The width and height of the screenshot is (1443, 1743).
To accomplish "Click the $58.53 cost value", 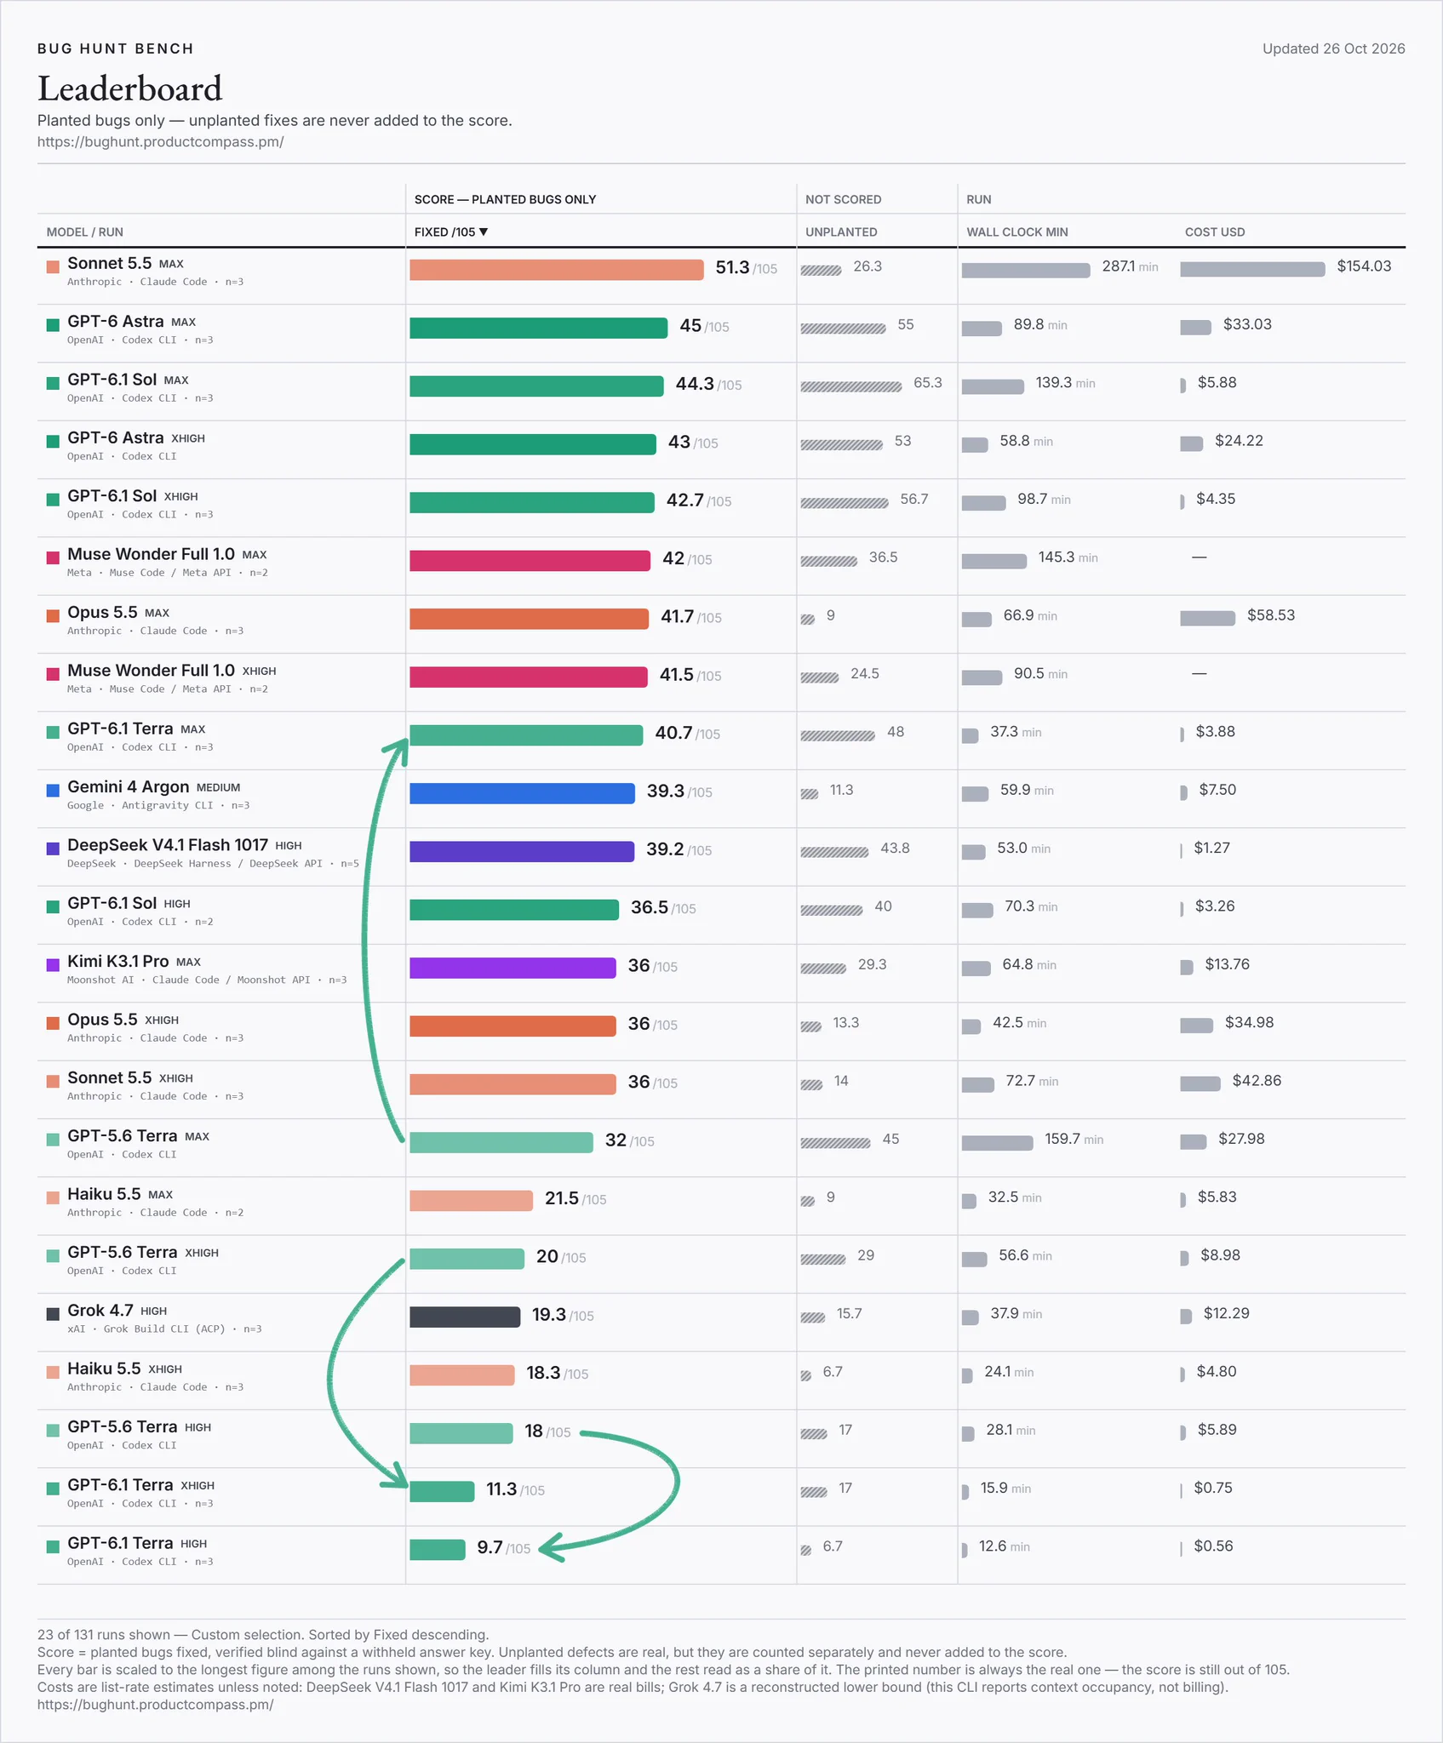I will click(1271, 615).
